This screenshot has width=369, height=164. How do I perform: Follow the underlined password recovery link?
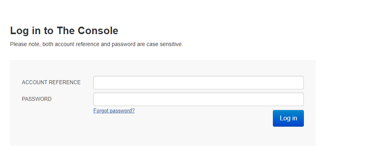tap(114, 111)
